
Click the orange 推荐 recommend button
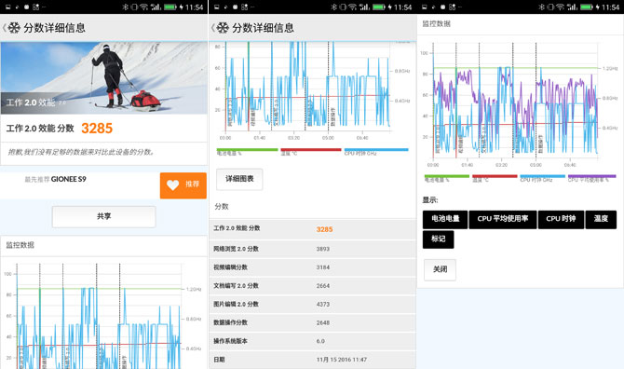pyautogui.click(x=183, y=185)
